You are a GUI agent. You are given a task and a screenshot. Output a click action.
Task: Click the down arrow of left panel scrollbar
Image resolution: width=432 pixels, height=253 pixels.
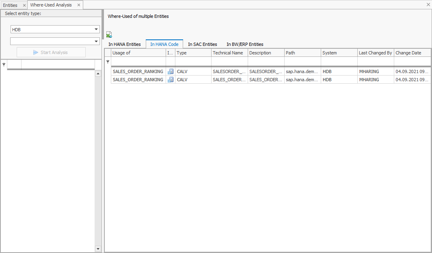[98, 248]
